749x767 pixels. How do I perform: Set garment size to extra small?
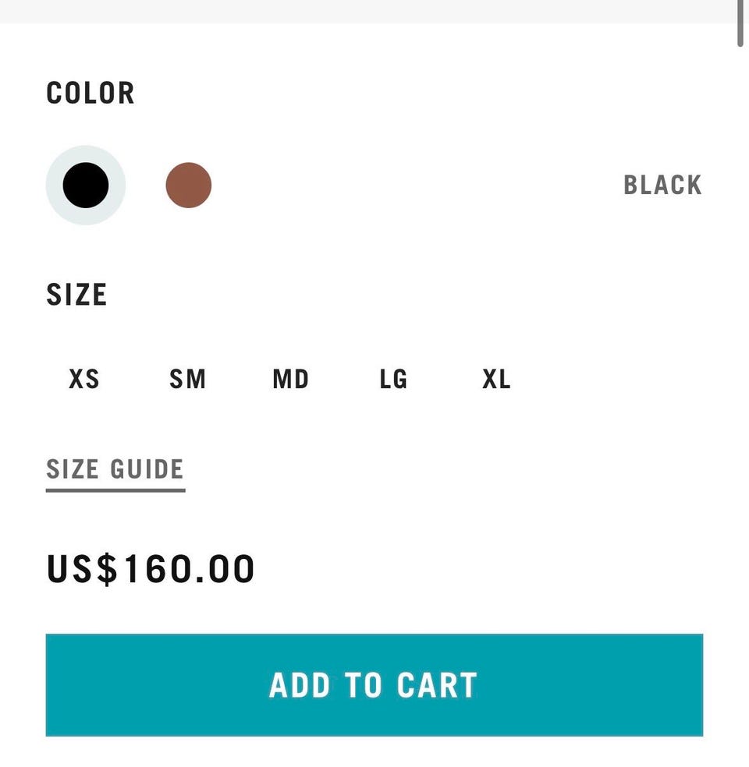pos(84,379)
